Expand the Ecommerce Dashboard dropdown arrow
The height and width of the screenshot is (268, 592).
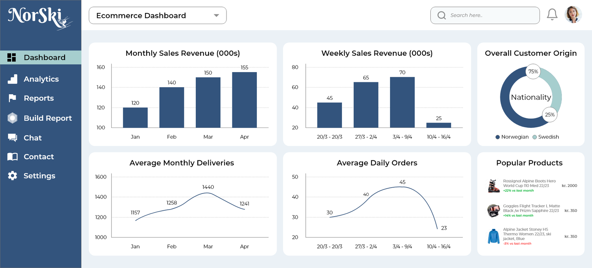[216, 16]
